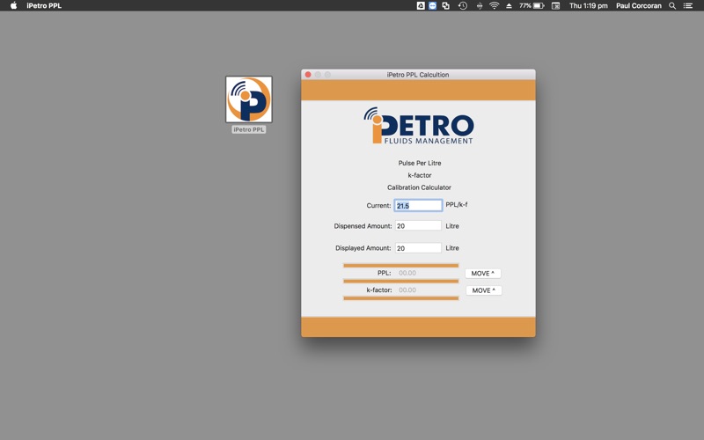Screen dimensions: 704x440
Task: Click the iPetro PPL Calcultion title bar text
Action: (x=417, y=75)
